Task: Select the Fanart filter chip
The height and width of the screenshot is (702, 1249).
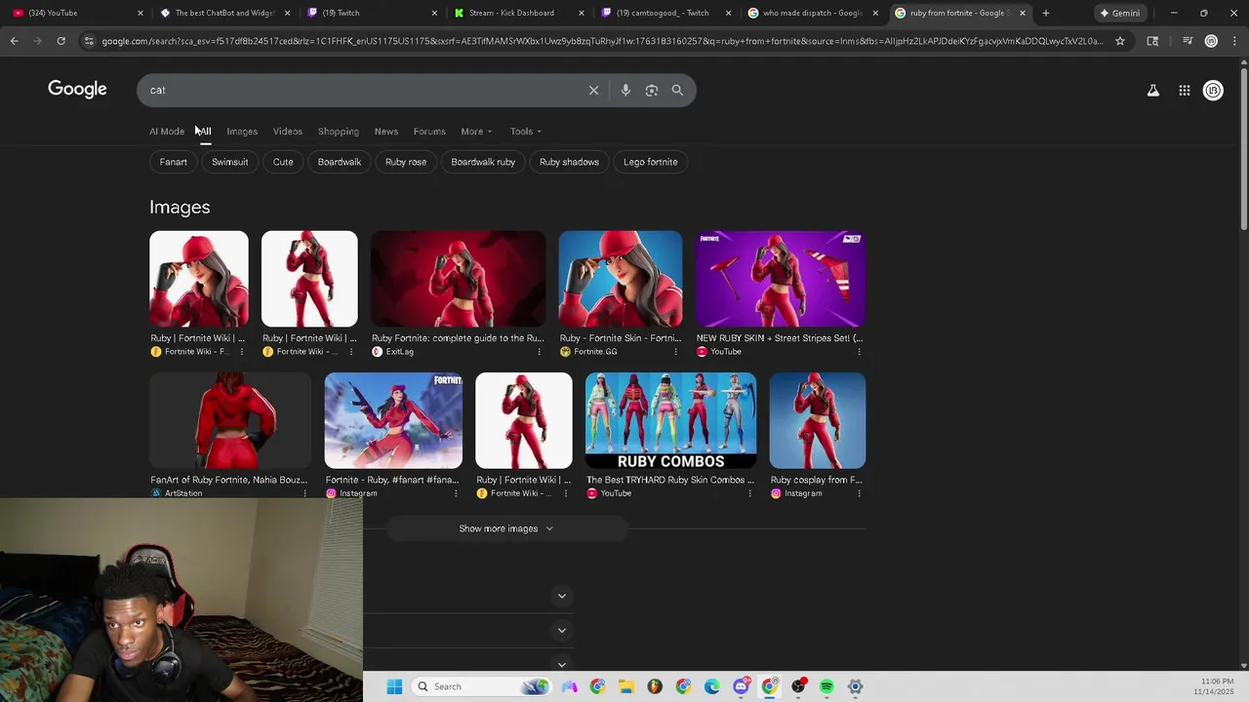Action: (174, 162)
